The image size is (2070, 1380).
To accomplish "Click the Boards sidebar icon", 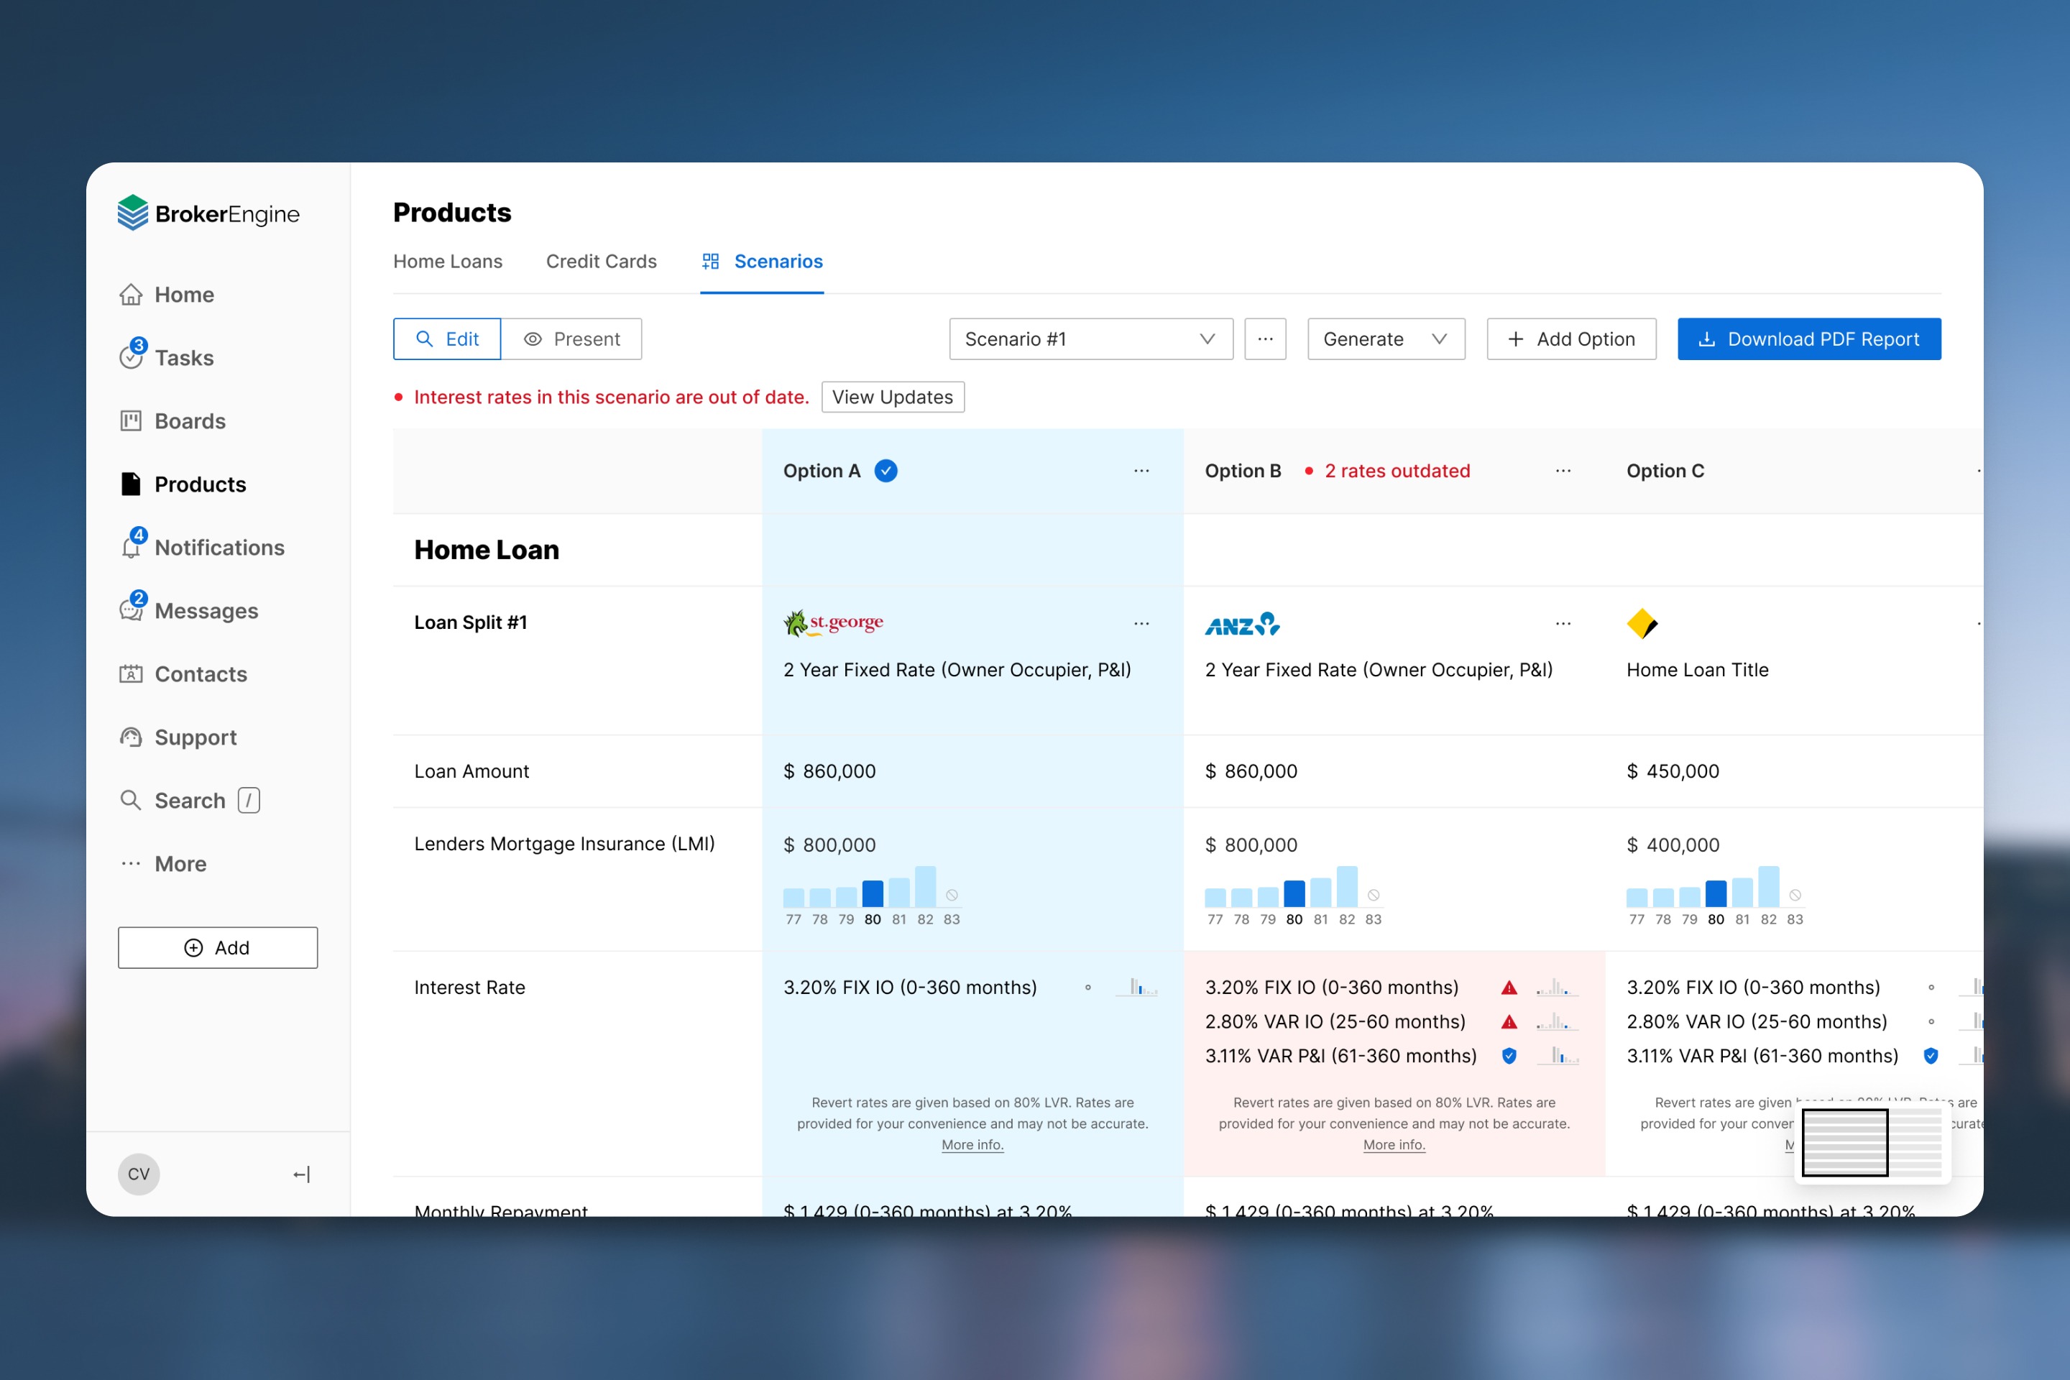I will point(131,420).
